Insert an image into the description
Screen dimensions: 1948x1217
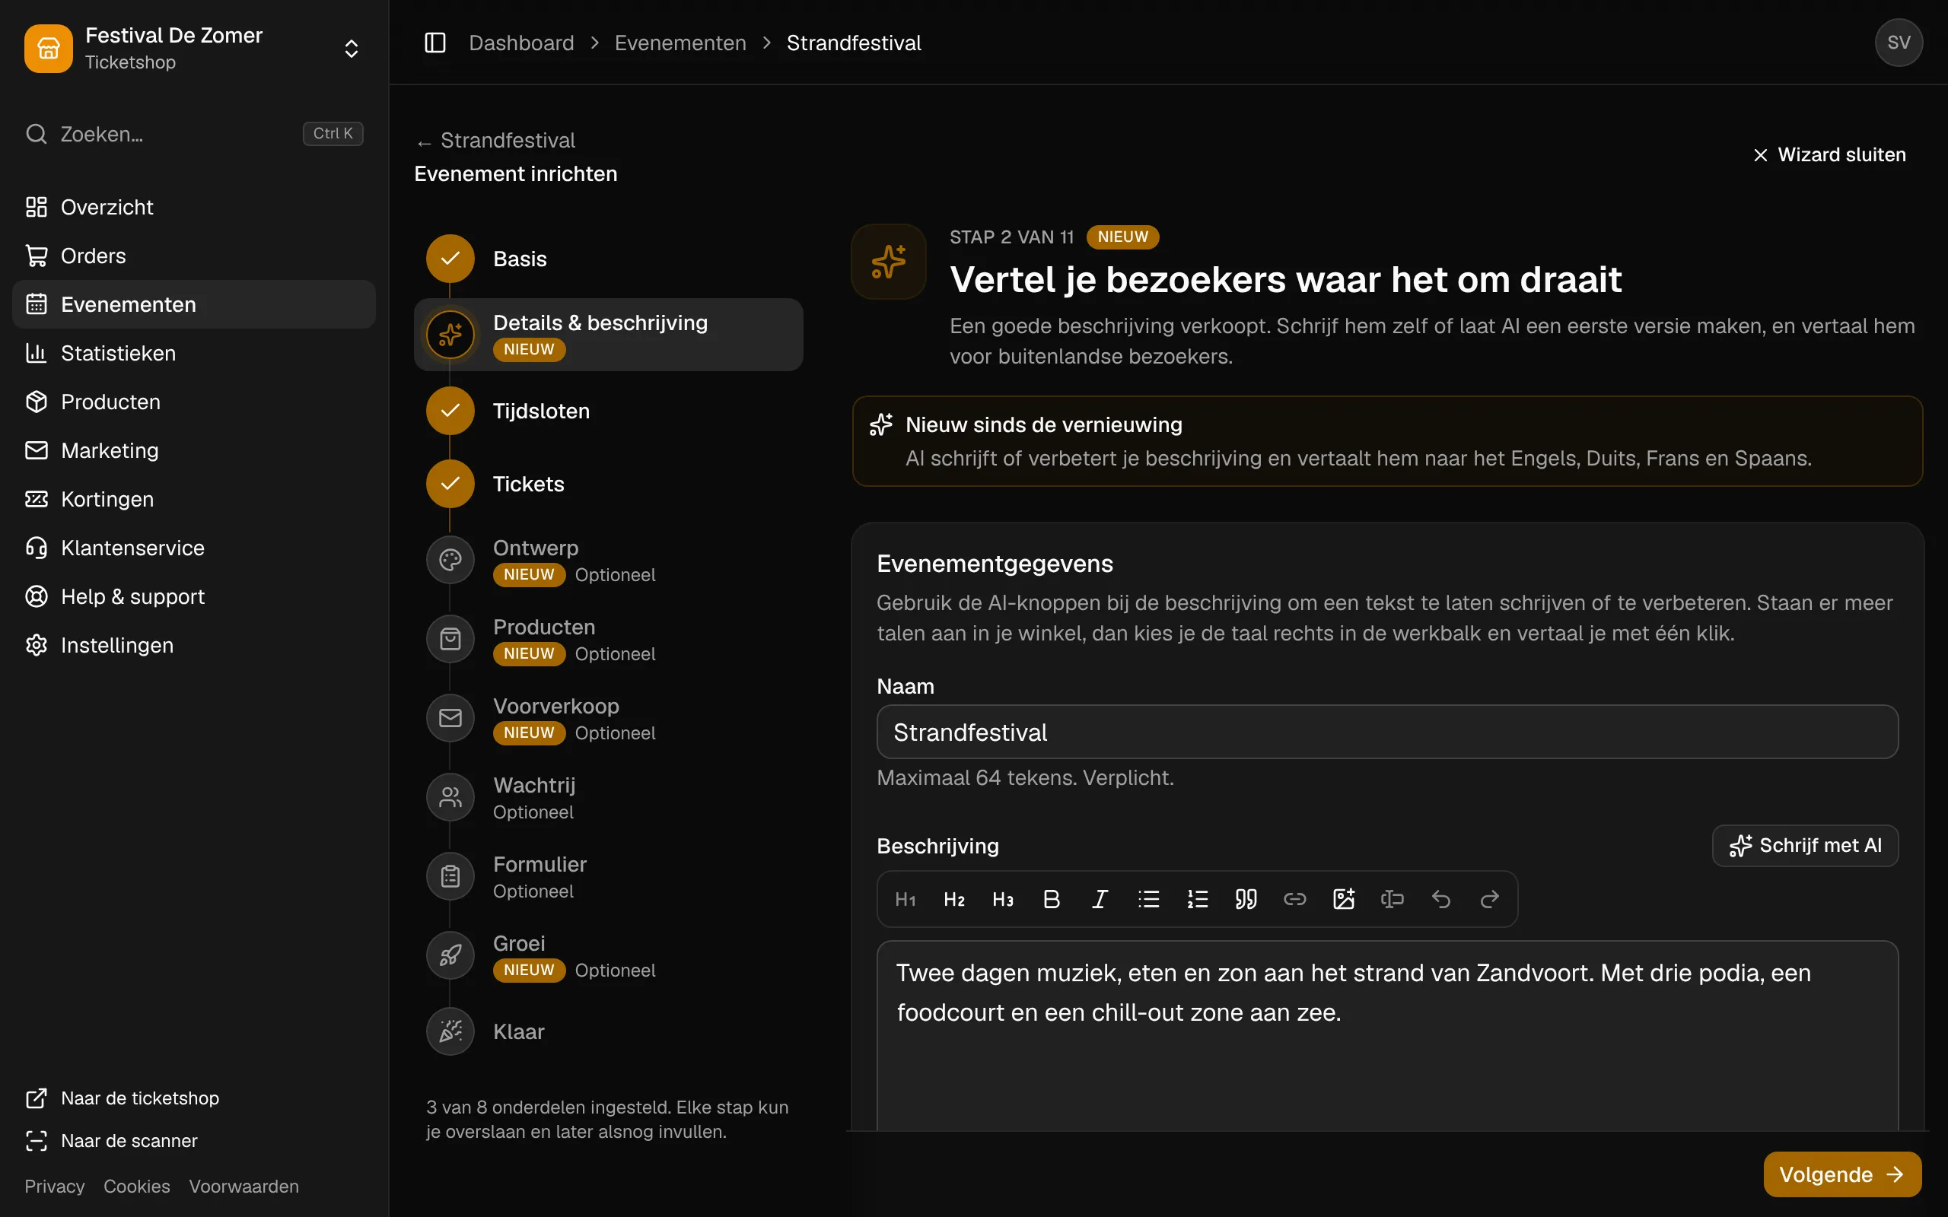point(1344,899)
